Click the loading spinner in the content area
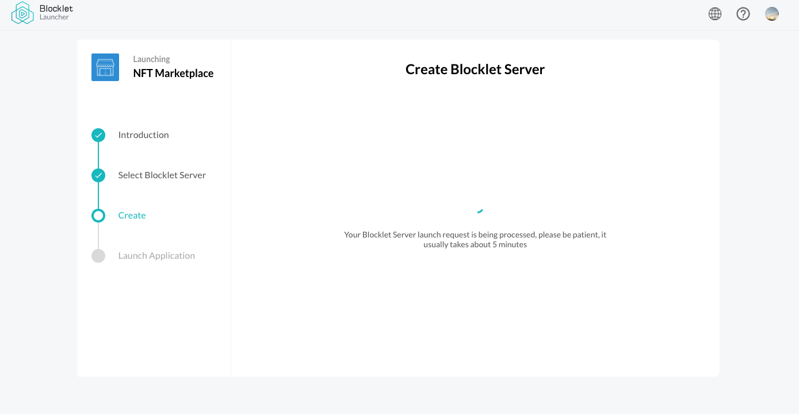This screenshot has height=414, width=799. tap(479, 211)
